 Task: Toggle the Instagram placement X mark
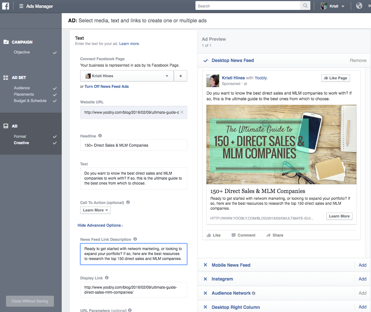(x=205, y=279)
